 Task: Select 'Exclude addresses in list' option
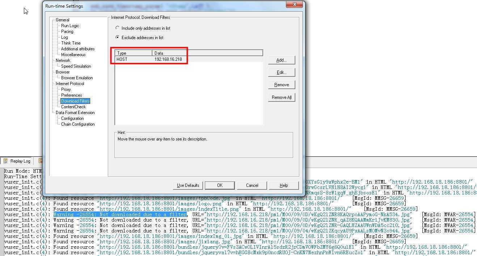coord(139,37)
